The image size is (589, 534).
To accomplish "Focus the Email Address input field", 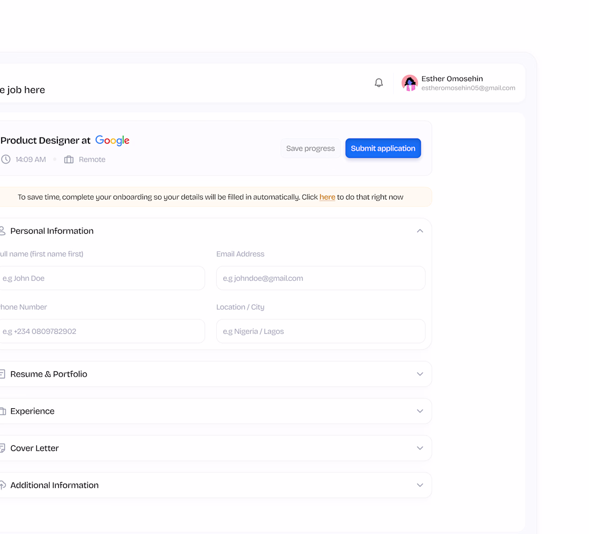I will point(321,278).
